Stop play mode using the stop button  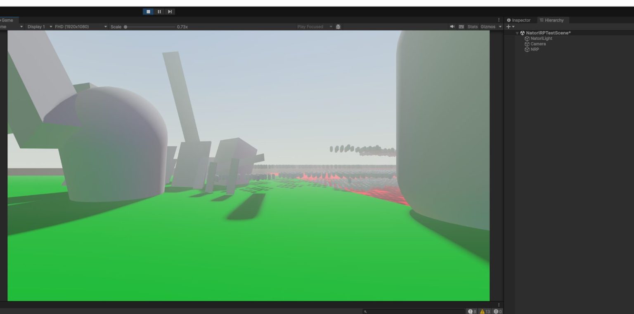pos(148,11)
